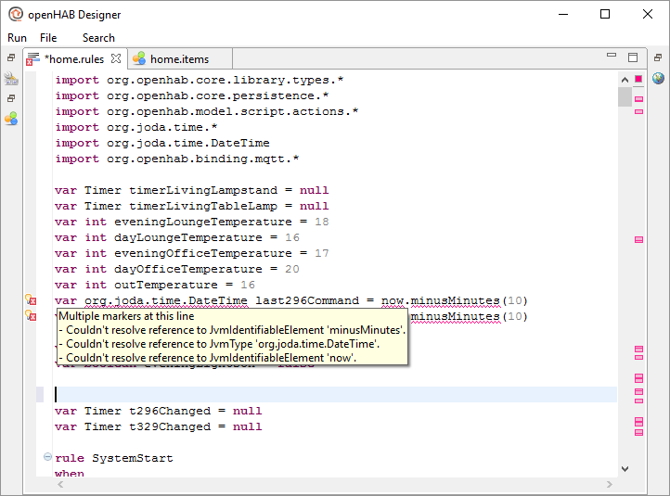Image resolution: width=670 pixels, height=496 pixels.
Task: Click the openHAB Designer app icon
Action: [16, 14]
